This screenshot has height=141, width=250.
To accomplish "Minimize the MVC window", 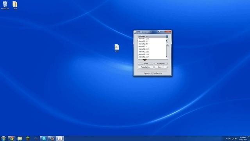I will pos(159,32).
